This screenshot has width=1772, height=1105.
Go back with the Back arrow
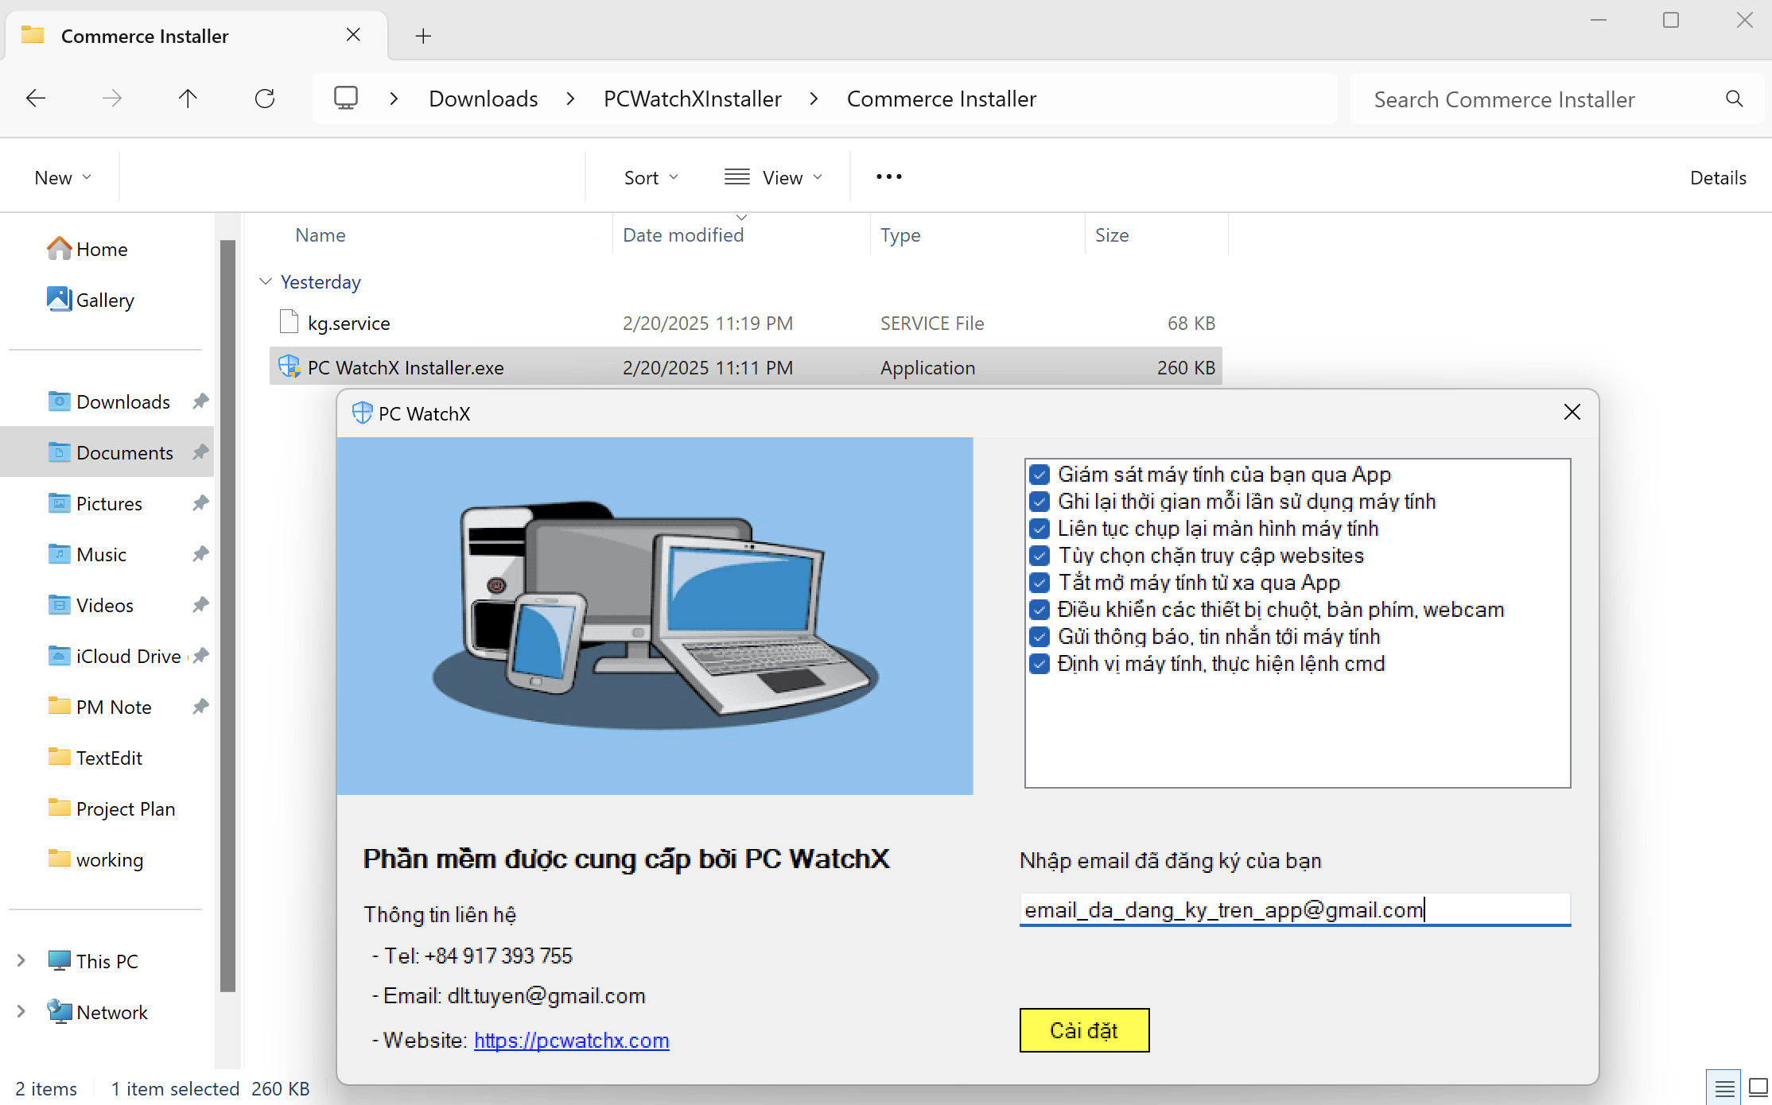36,99
